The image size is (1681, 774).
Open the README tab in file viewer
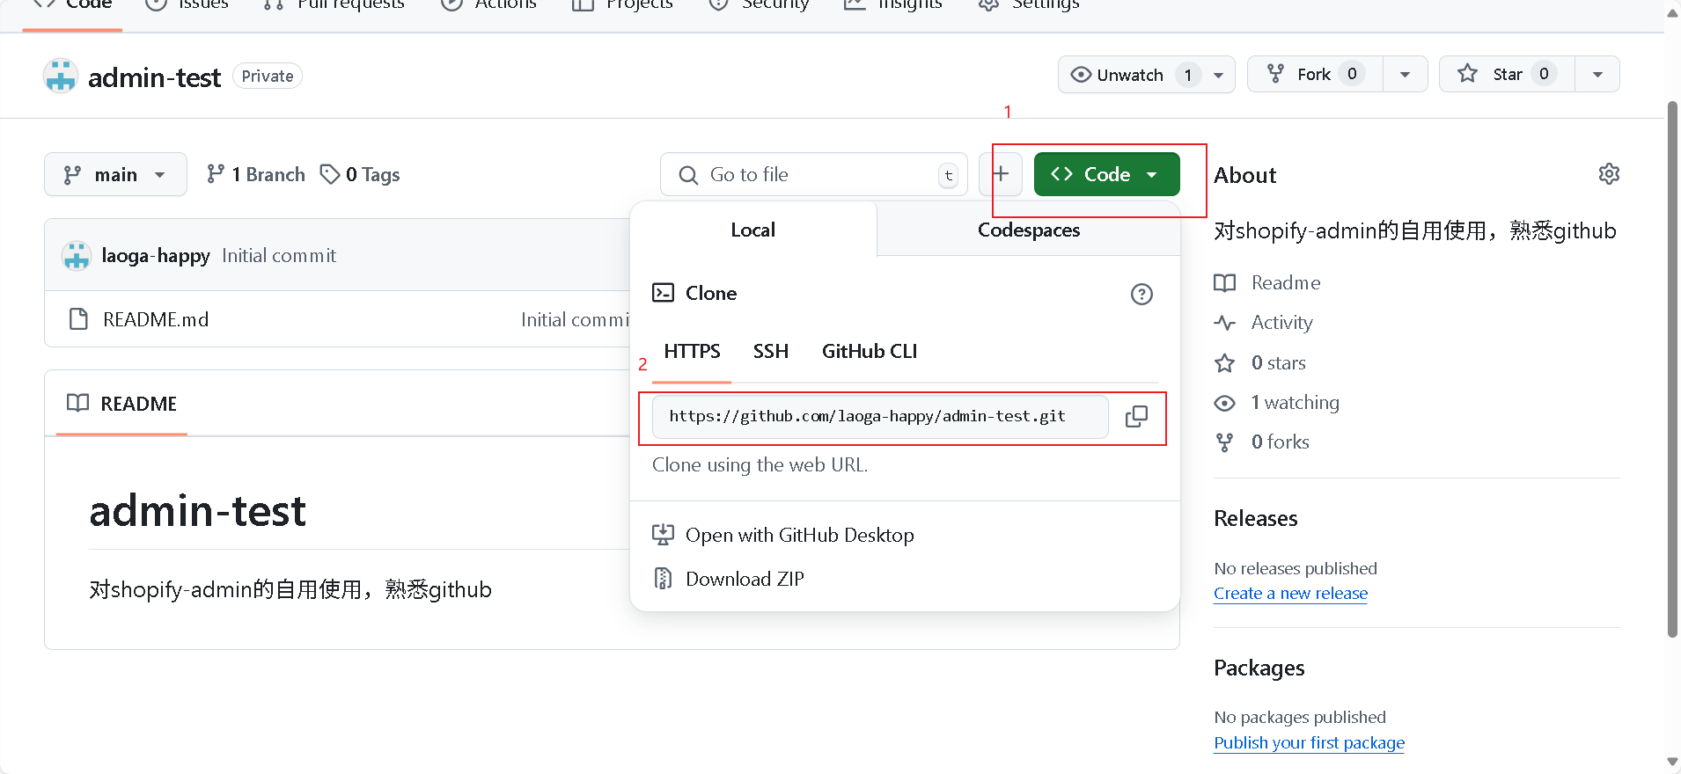(x=121, y=404)
